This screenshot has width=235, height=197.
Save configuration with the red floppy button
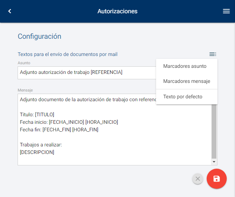[x=216, y=179]
